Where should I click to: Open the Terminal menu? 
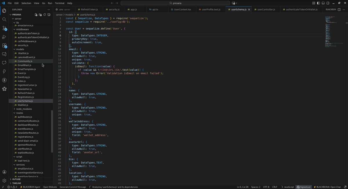pyautogui.click(x=59, y=3)
